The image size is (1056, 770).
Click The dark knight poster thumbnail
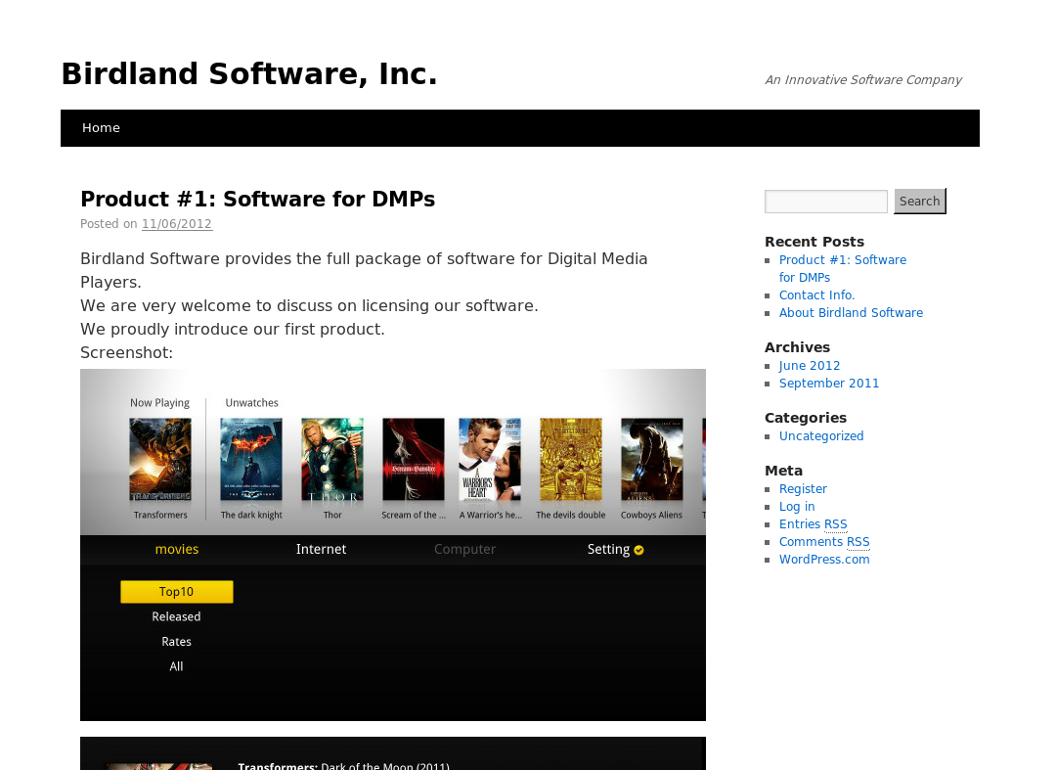[251, 460]
